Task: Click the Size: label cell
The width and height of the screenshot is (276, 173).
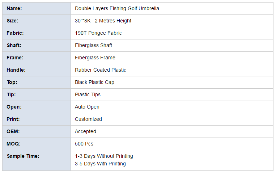Action: [x=37, y=21]
